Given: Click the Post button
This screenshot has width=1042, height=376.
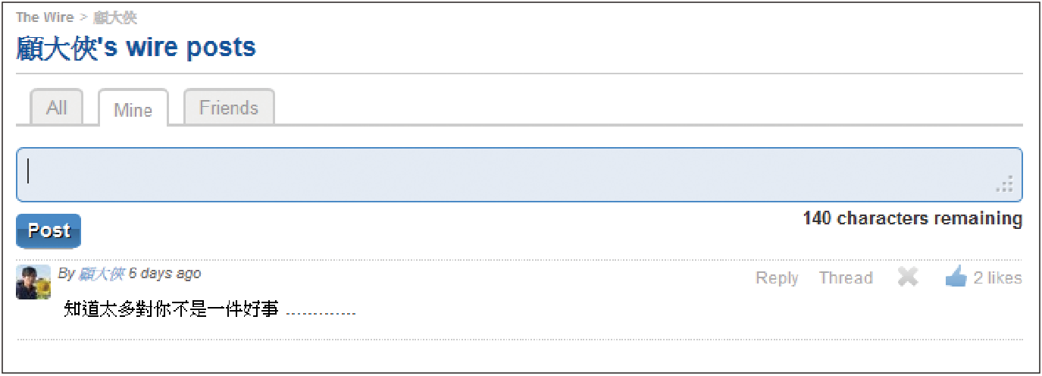Looking at the screenshot, I should [x=49, y=230].
